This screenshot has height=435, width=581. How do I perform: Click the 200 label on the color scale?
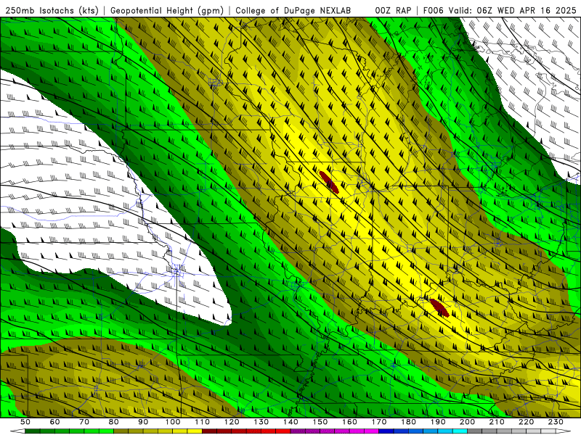(468, 422)
